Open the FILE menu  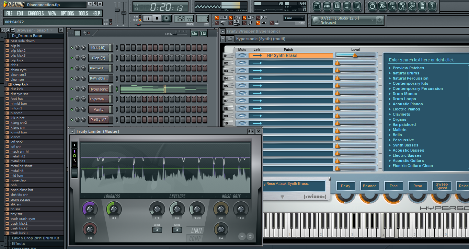[9, 13]
